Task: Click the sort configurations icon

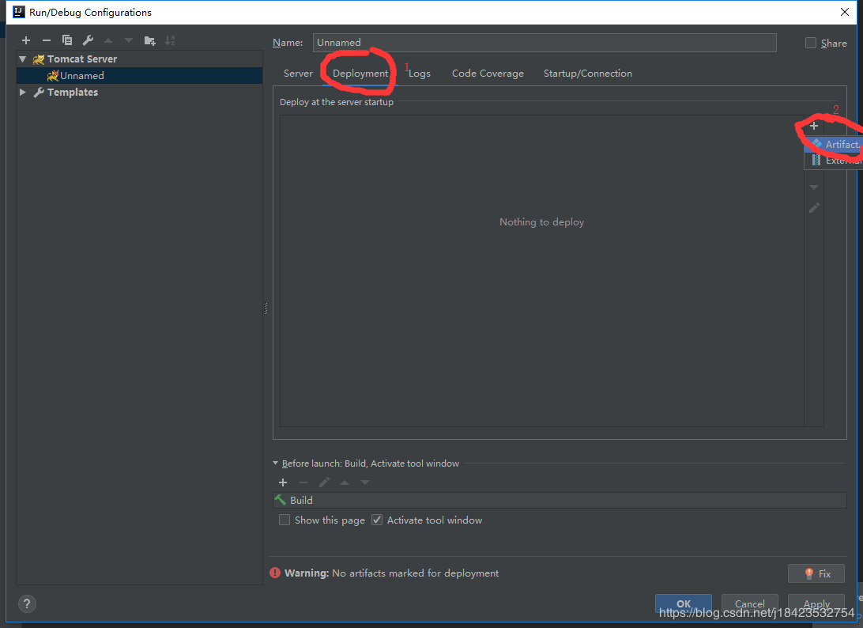Action: (x=170, y=40)
